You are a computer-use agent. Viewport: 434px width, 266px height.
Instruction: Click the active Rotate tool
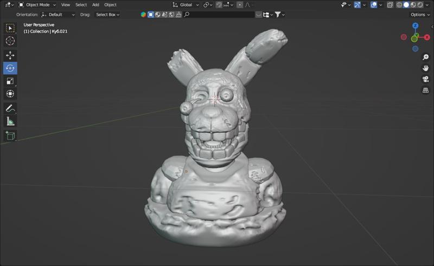10,68
